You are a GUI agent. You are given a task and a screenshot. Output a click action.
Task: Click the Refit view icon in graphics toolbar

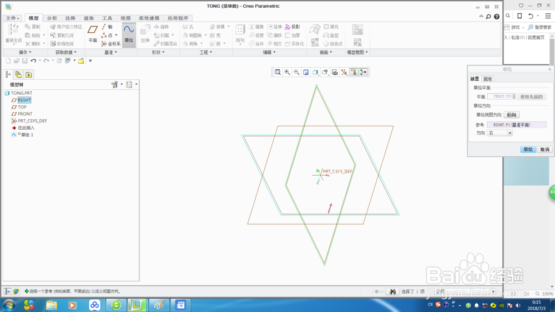click(x=278, y=72)
